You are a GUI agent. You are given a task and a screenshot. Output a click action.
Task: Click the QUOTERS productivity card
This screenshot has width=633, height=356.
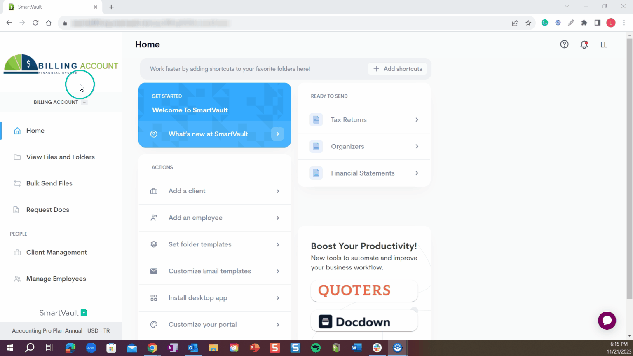(x=364, y=291)
